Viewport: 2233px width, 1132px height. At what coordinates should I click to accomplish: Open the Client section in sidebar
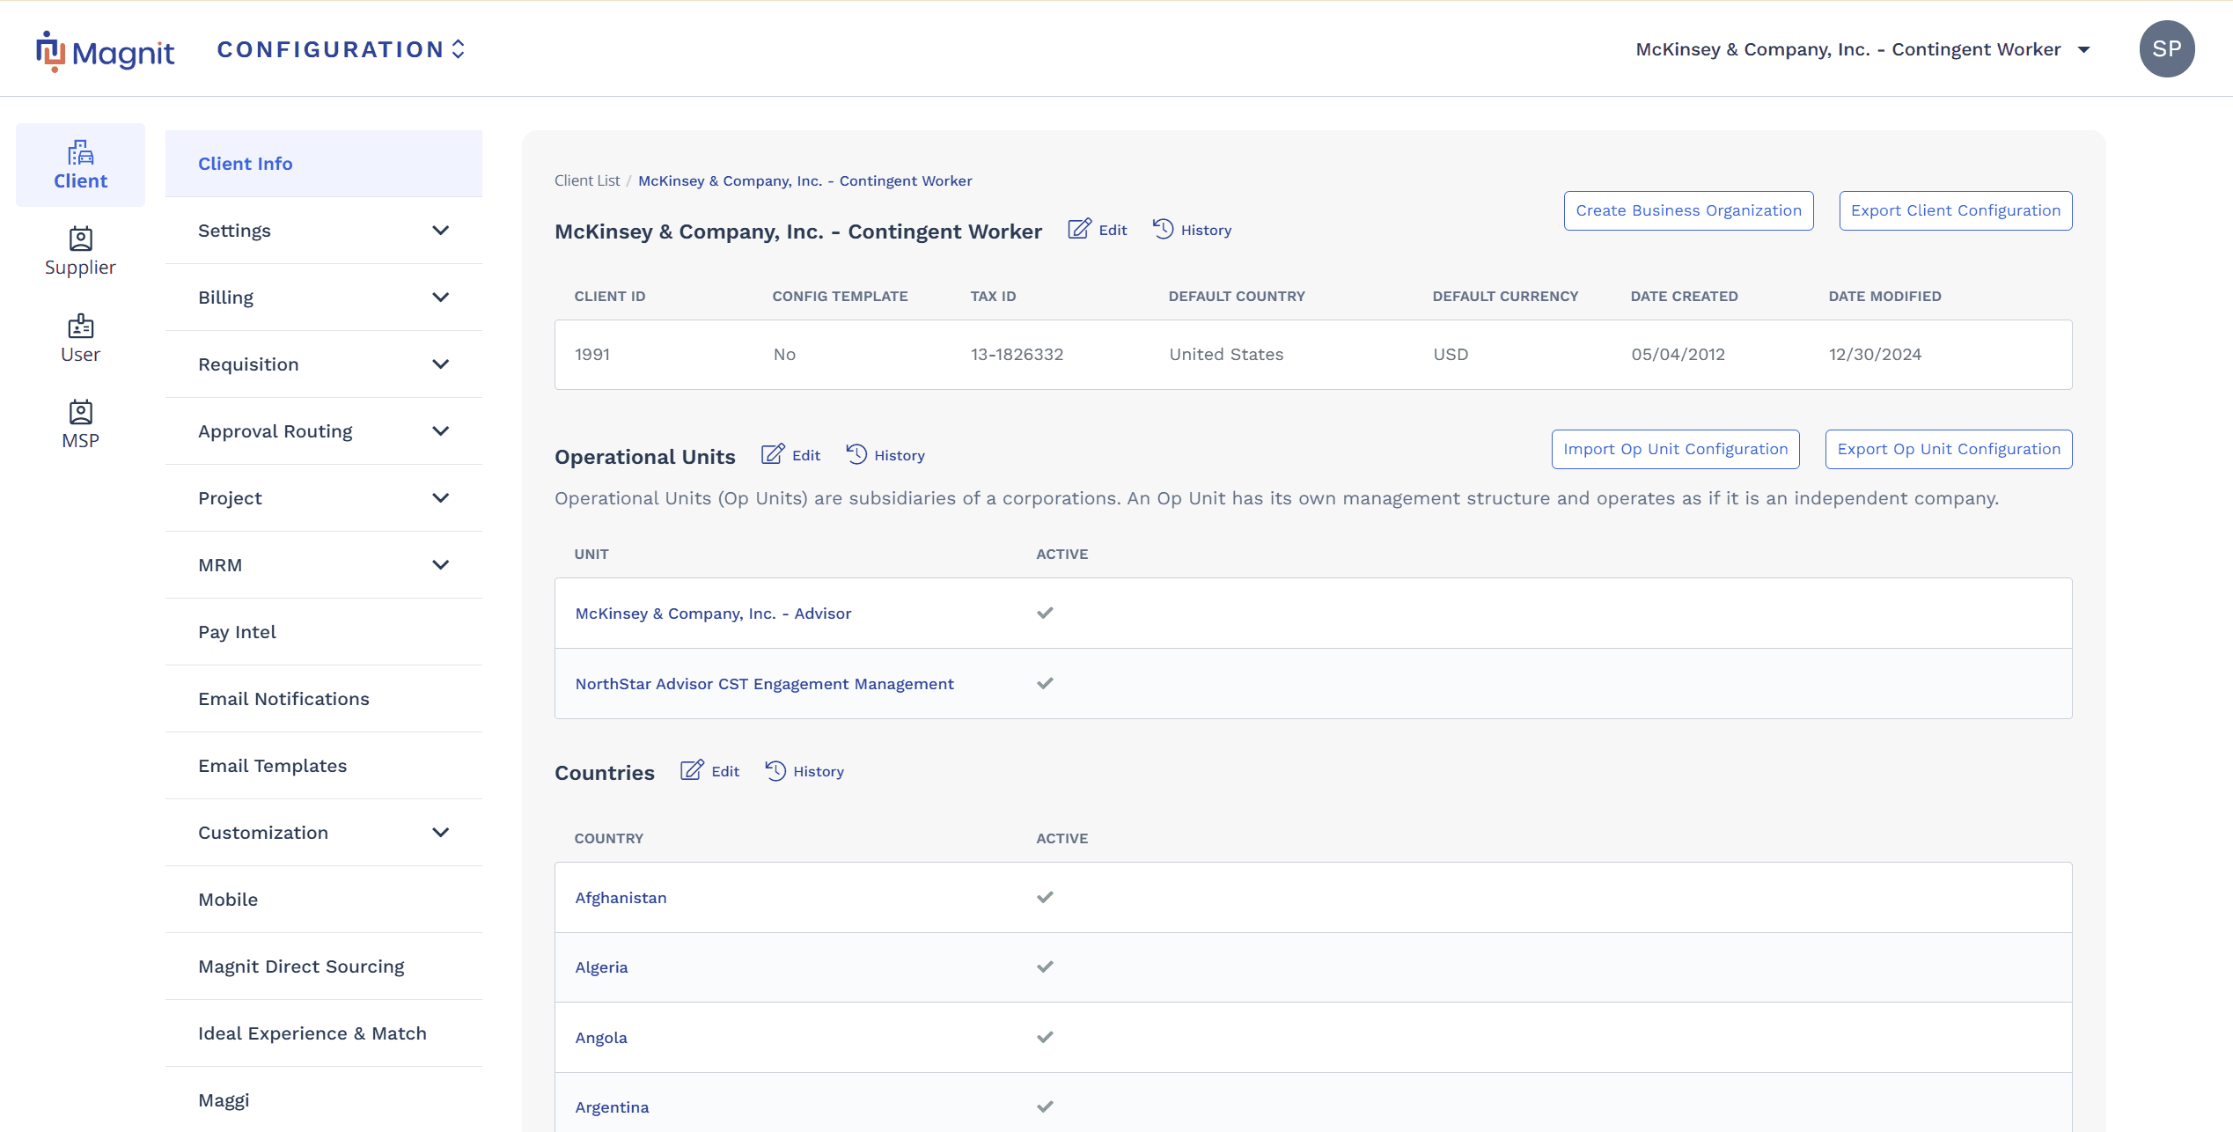click(80, 165)
